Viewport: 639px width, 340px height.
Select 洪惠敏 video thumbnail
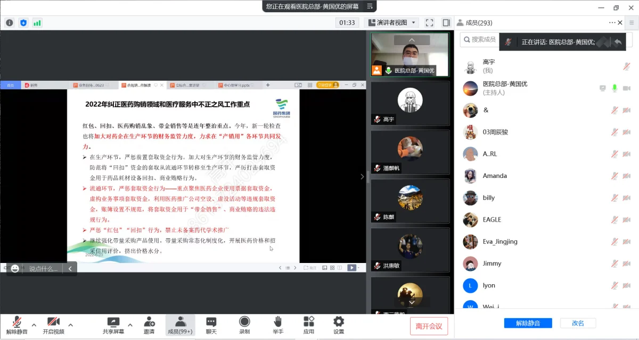click(410, 249)
